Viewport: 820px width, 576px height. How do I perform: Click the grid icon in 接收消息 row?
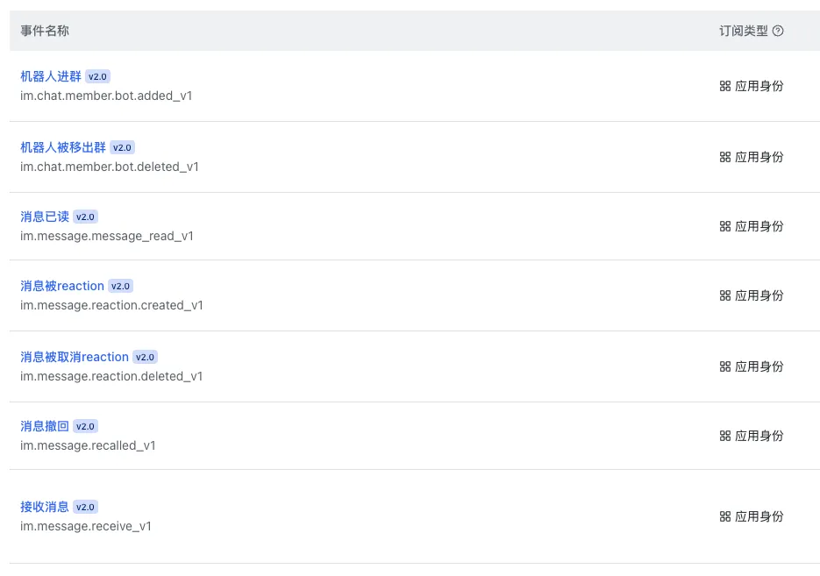click(724, 516)
